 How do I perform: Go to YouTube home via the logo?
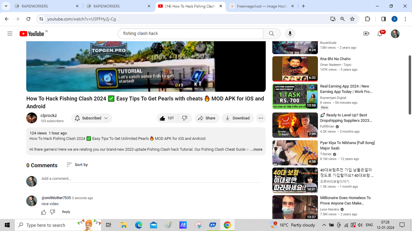click(32, 33)
